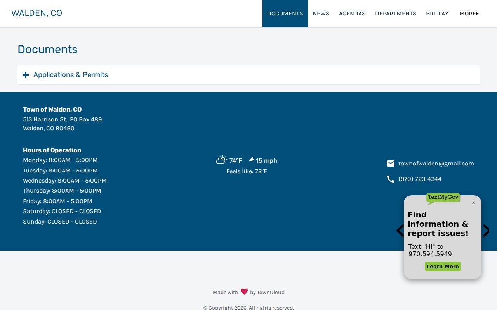Email townofwalden@gmail.com link
The image size is (497, 310).
(436, 164)
